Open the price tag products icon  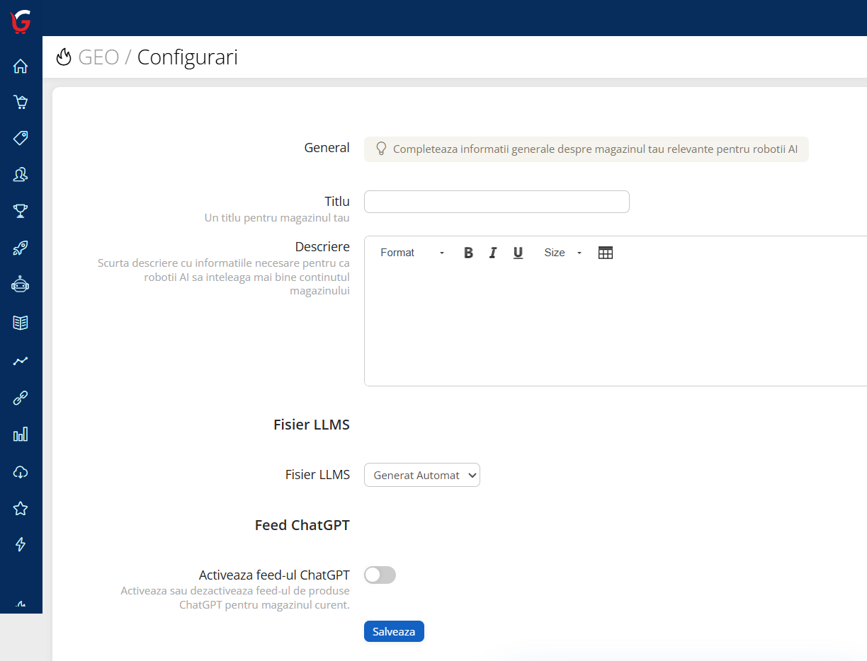[x=21, y=137]
